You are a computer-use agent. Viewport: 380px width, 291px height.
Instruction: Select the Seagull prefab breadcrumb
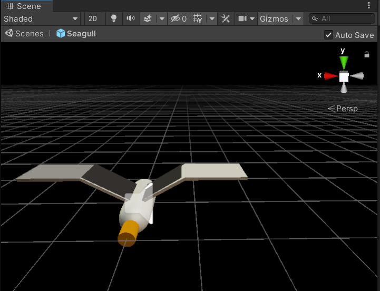point(76,33)
